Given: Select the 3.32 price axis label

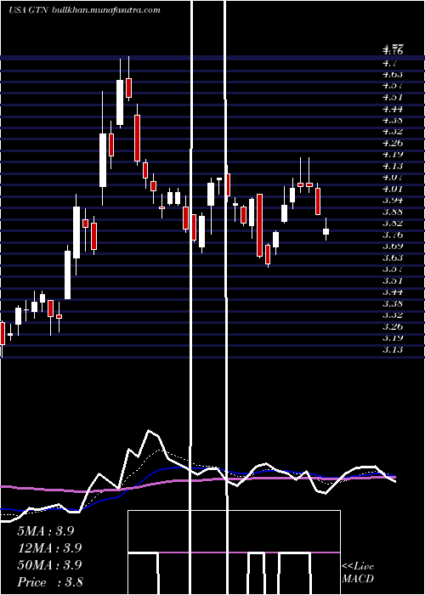Looking at the screenshot, I should click(x=393, y=315).
